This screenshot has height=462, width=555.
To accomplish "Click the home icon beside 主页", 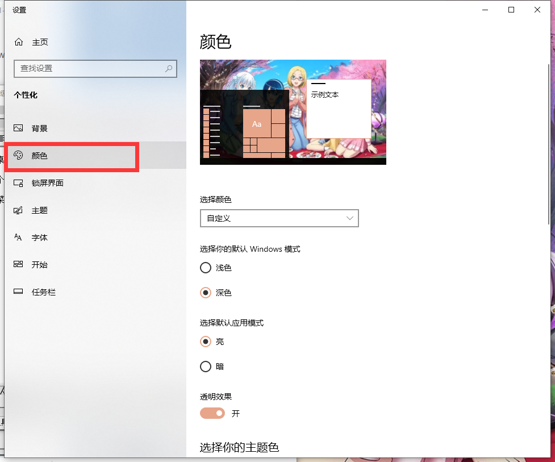I will click(x=19, y=42).
